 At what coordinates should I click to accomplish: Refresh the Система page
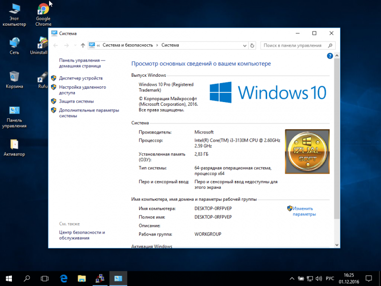(252, 45)
